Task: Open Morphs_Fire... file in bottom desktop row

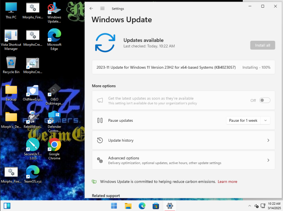Action: pos(11,175)
